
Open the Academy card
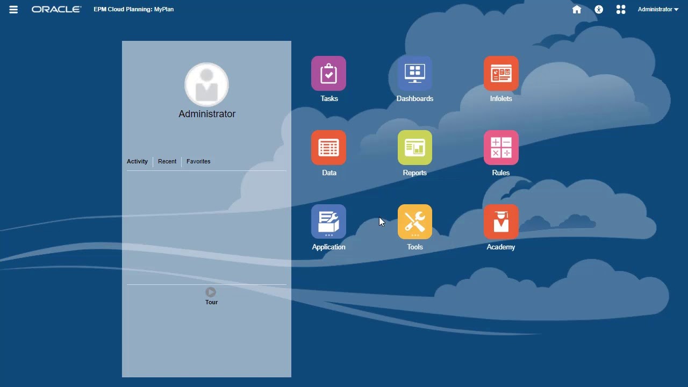point(501,221)
